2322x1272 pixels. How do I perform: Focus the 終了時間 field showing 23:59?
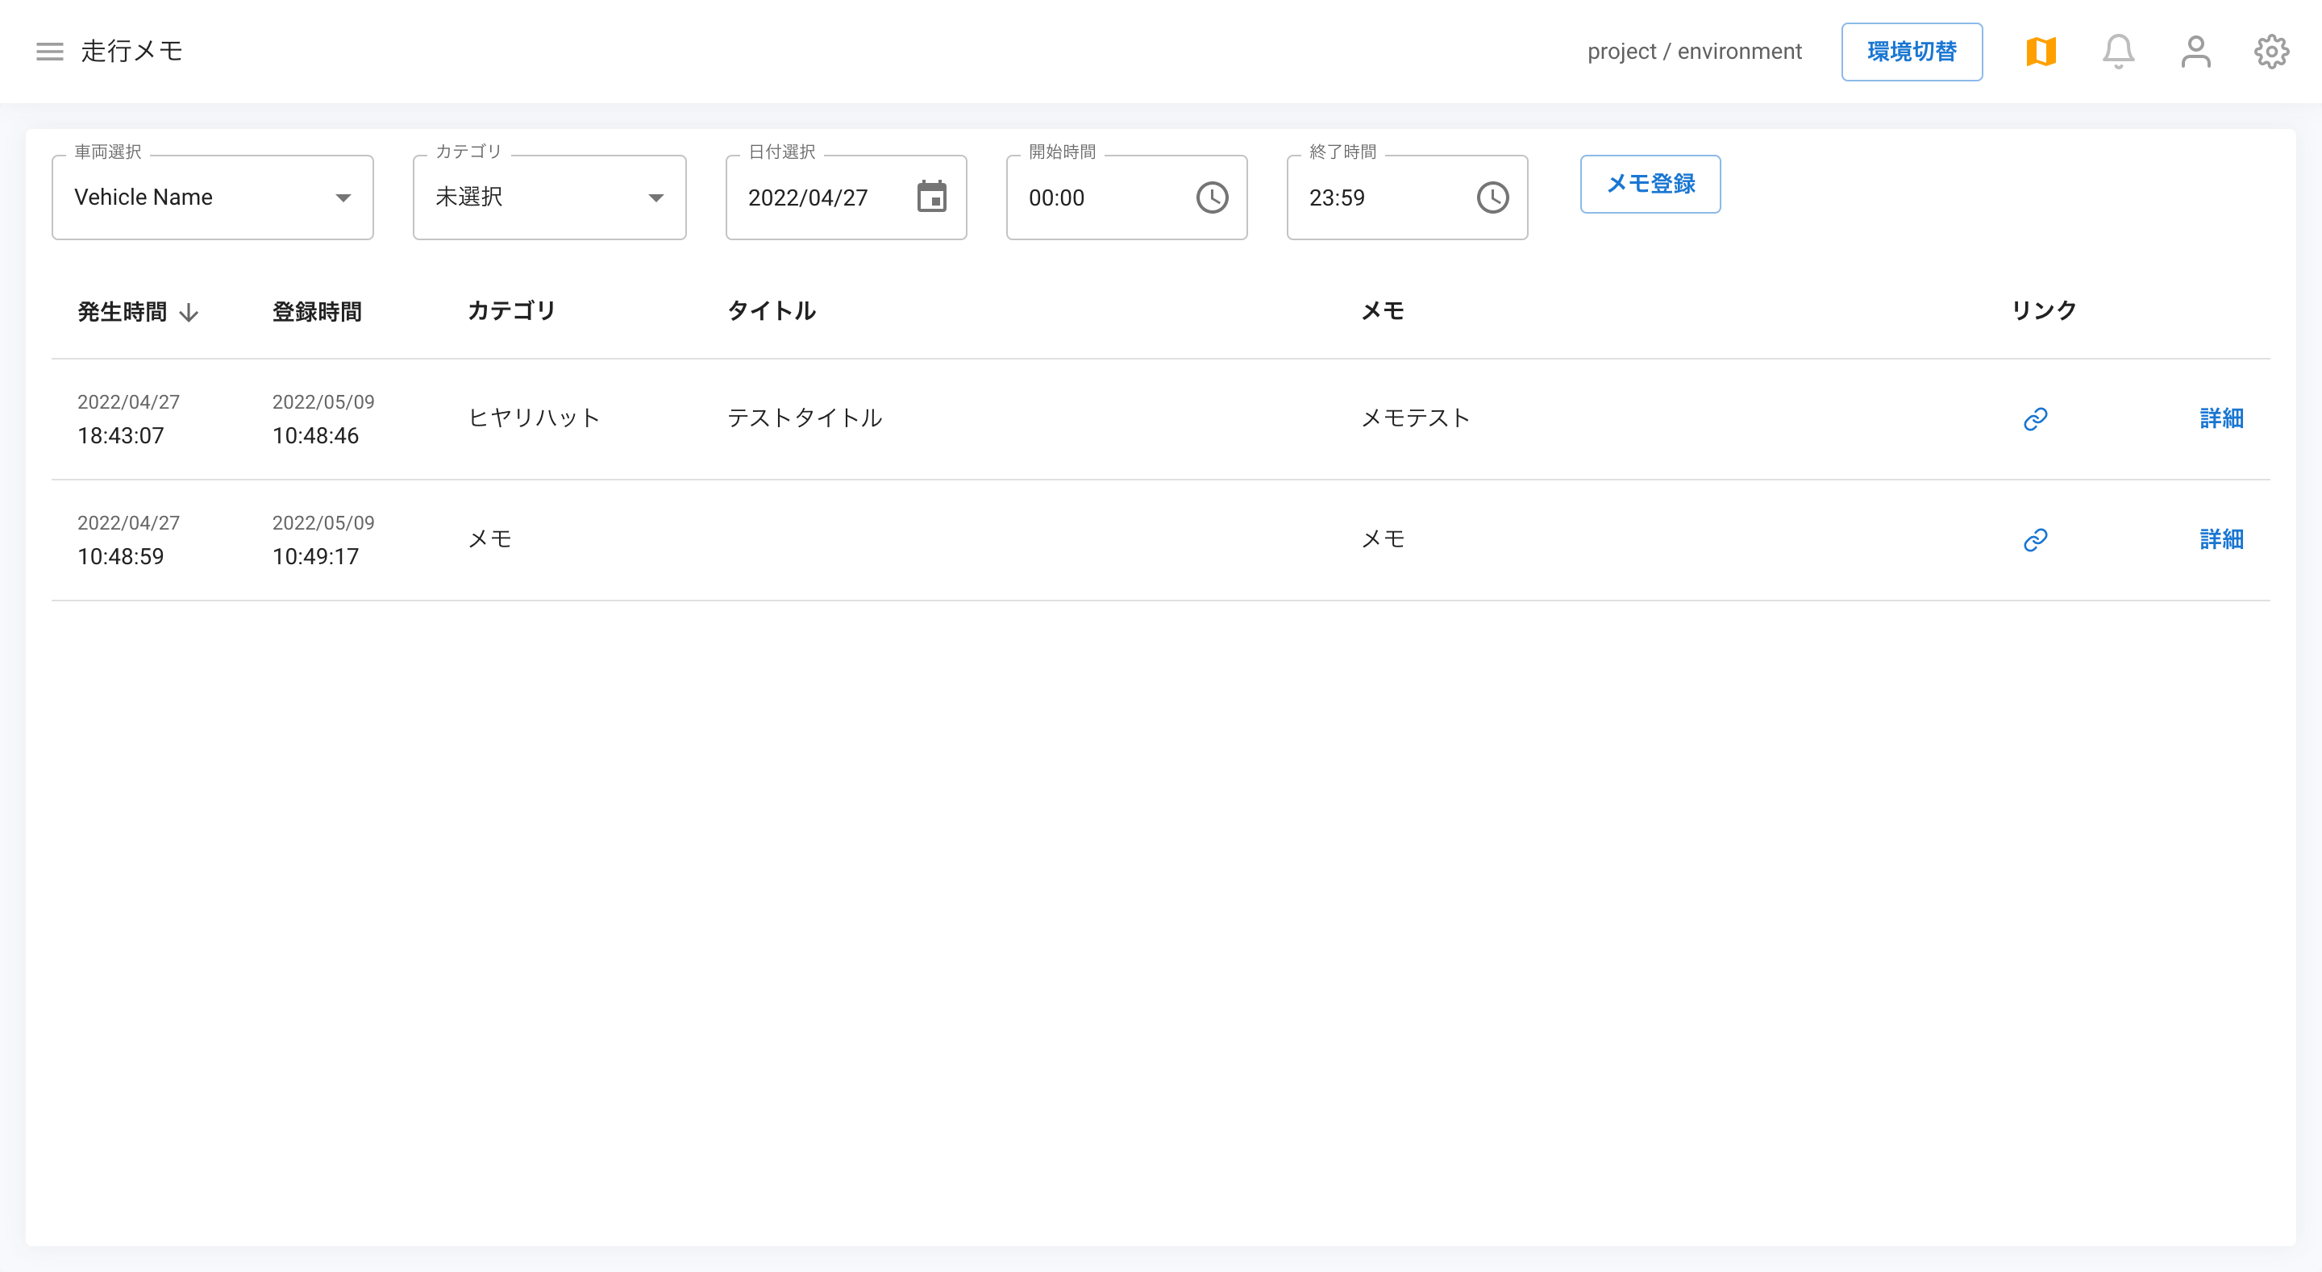(1406, 197)
